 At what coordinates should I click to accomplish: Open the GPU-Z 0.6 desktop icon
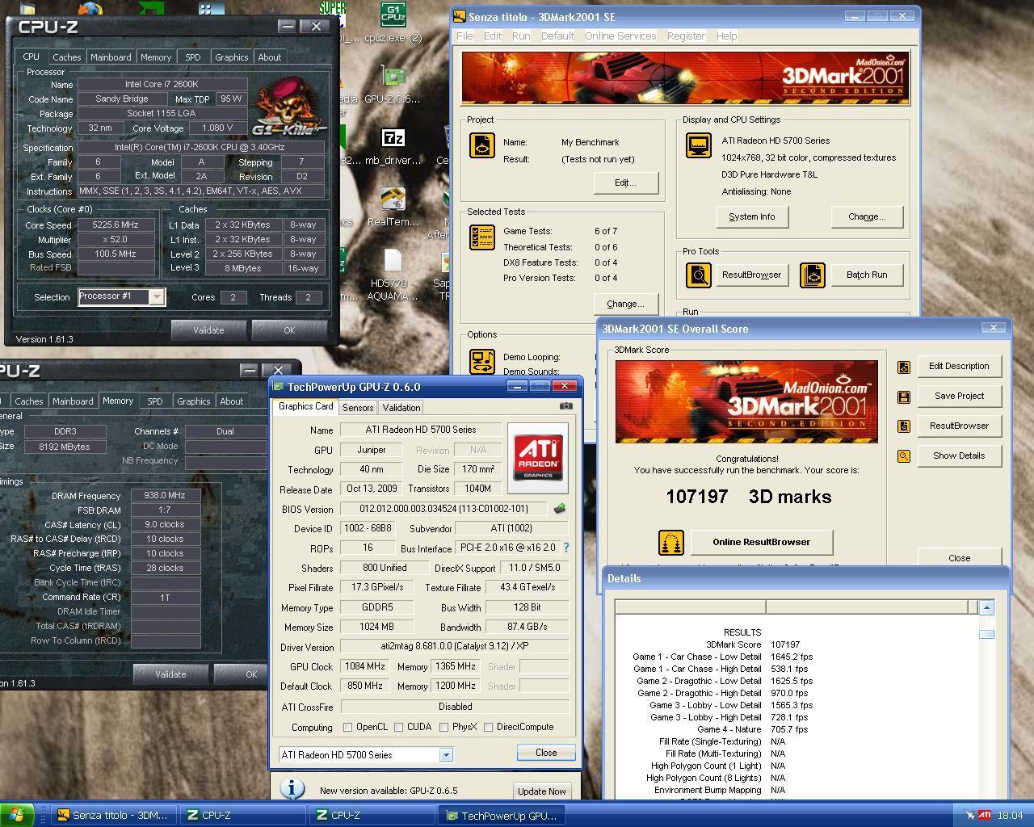click(393, 86)
